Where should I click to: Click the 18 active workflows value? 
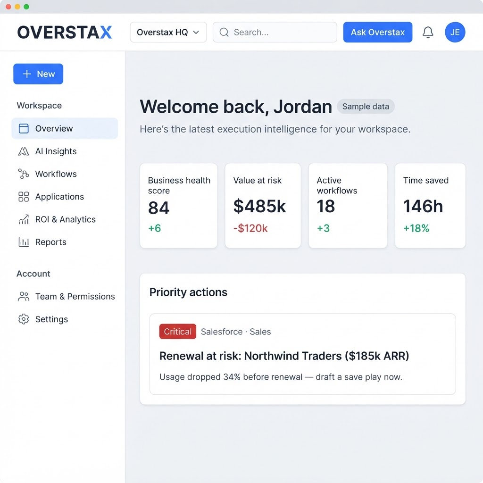point(325,206)
